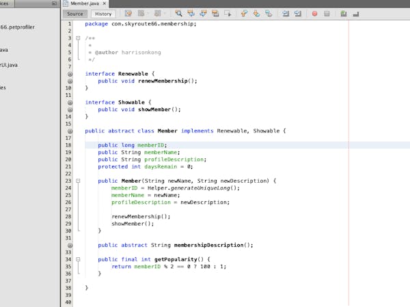Click gutter annotation beside membershipDescription method
The width and height of the screenshot is (410, 307).
click(x=70, y=246)
